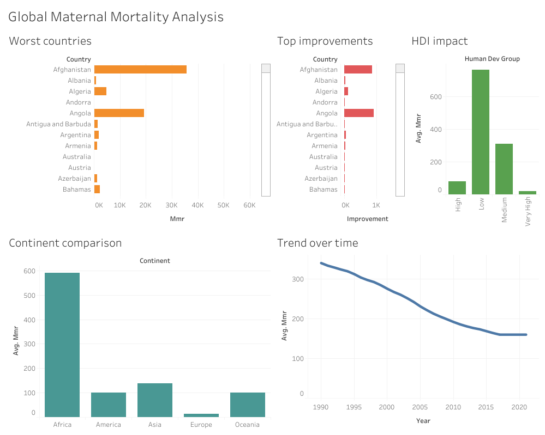
Task: Click the Africa bar in Continent comparison
Action: [x=62, y=345]
